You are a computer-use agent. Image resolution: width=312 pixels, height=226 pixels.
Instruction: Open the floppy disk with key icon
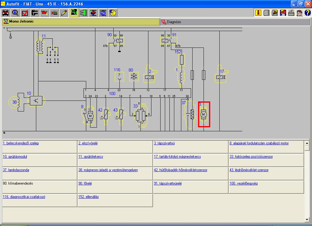tap(283, 13)
